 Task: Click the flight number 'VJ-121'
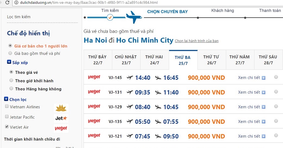[x=115, y=136]
